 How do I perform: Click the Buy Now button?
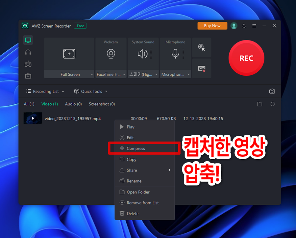212,26
